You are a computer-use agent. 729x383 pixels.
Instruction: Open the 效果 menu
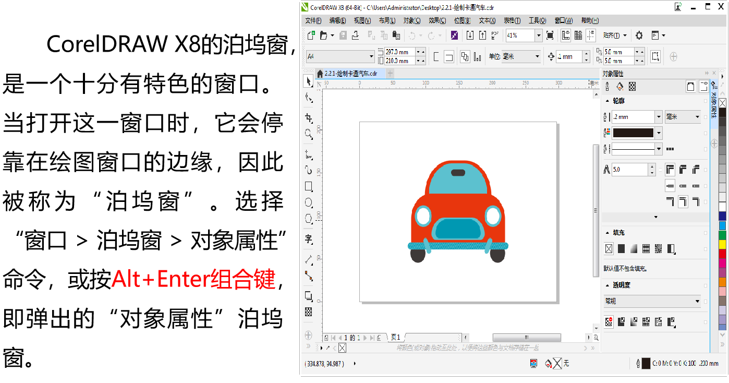click(x=437, y=20)
